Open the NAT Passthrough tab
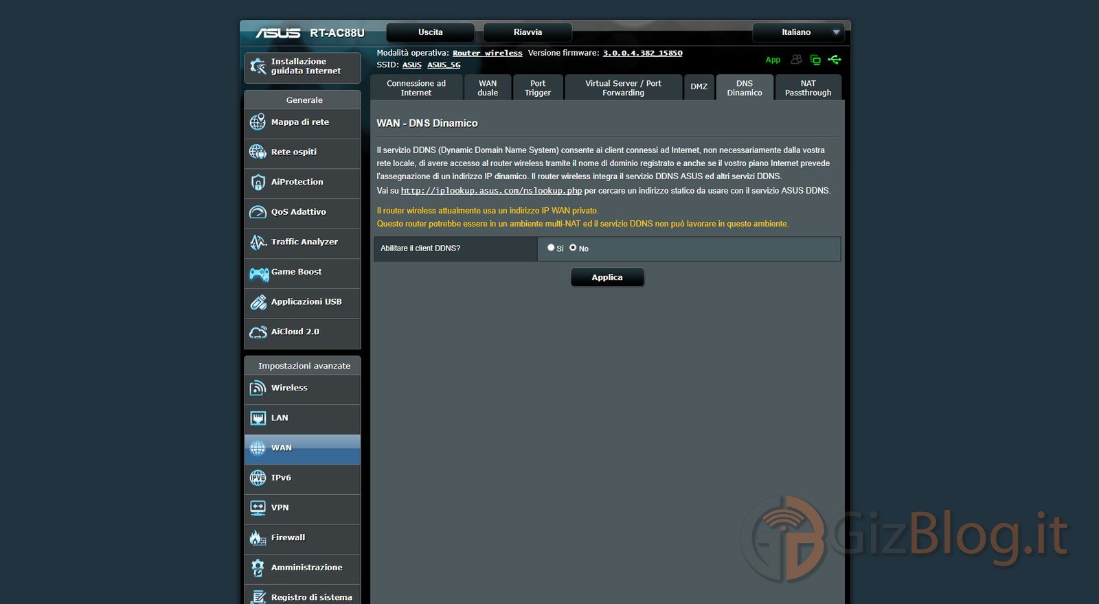Image resolution: width=1099 pixels, height=604 pixels. [808, 88]
